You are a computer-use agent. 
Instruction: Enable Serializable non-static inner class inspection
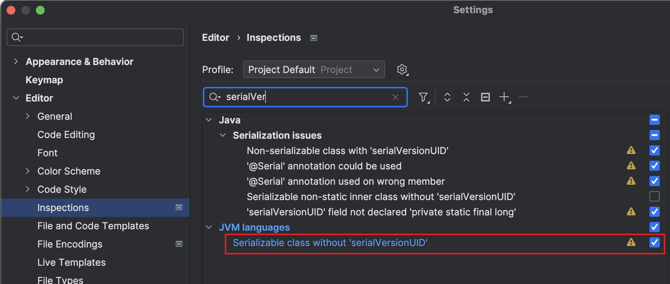(654, 196)
